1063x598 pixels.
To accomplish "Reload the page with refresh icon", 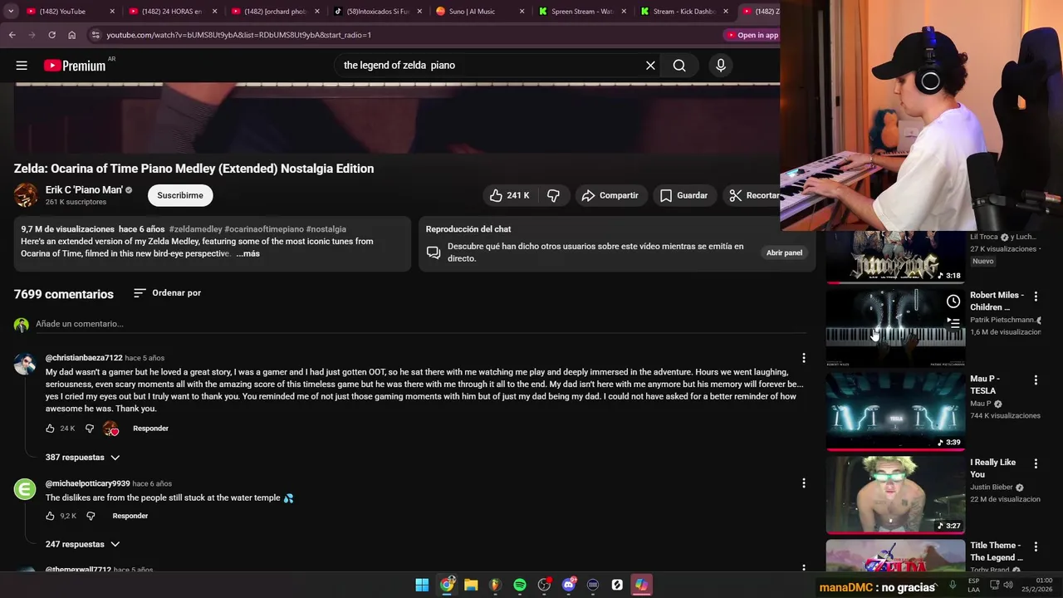I will click(x=51, y=35).
